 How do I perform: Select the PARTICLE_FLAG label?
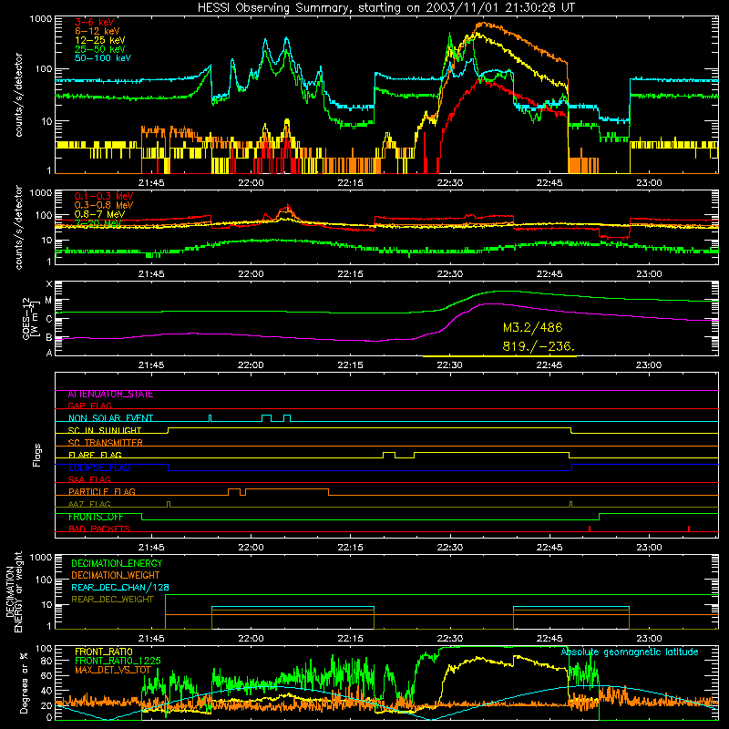click(102, 492)
